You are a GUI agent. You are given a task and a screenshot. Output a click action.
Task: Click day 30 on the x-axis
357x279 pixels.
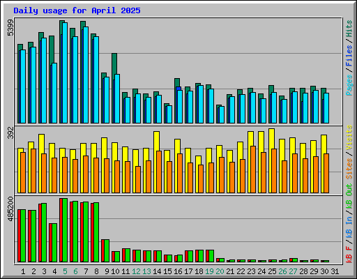click(x=324, y=271)
